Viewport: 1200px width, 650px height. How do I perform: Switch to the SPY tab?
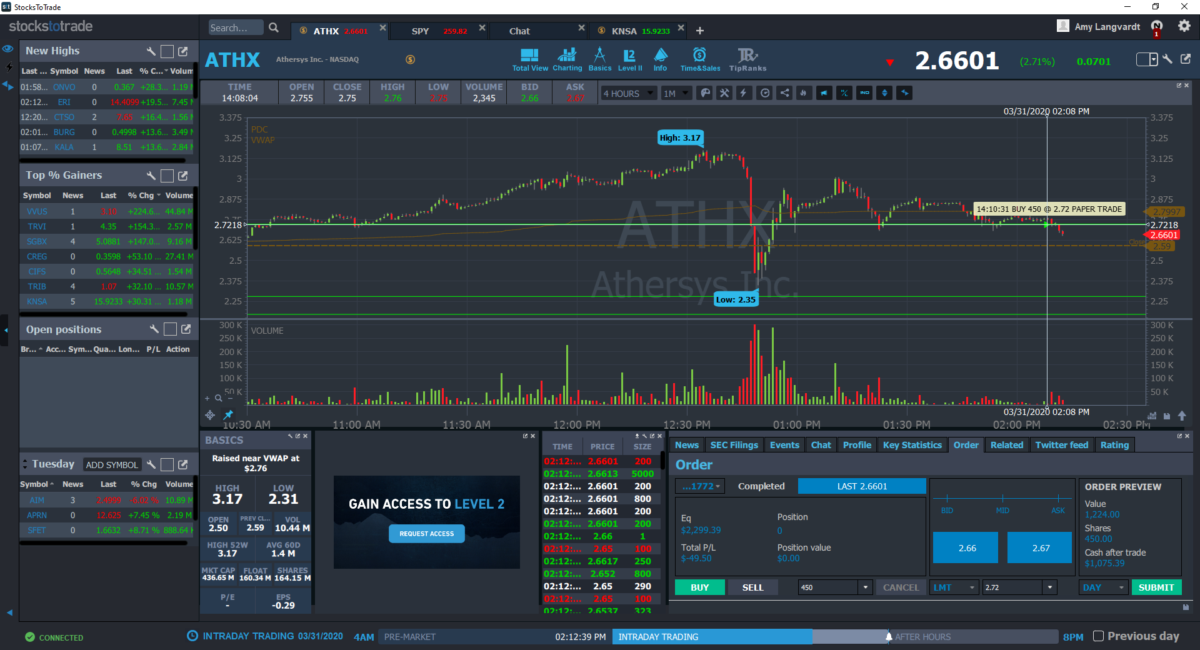[x=439, y=31]
